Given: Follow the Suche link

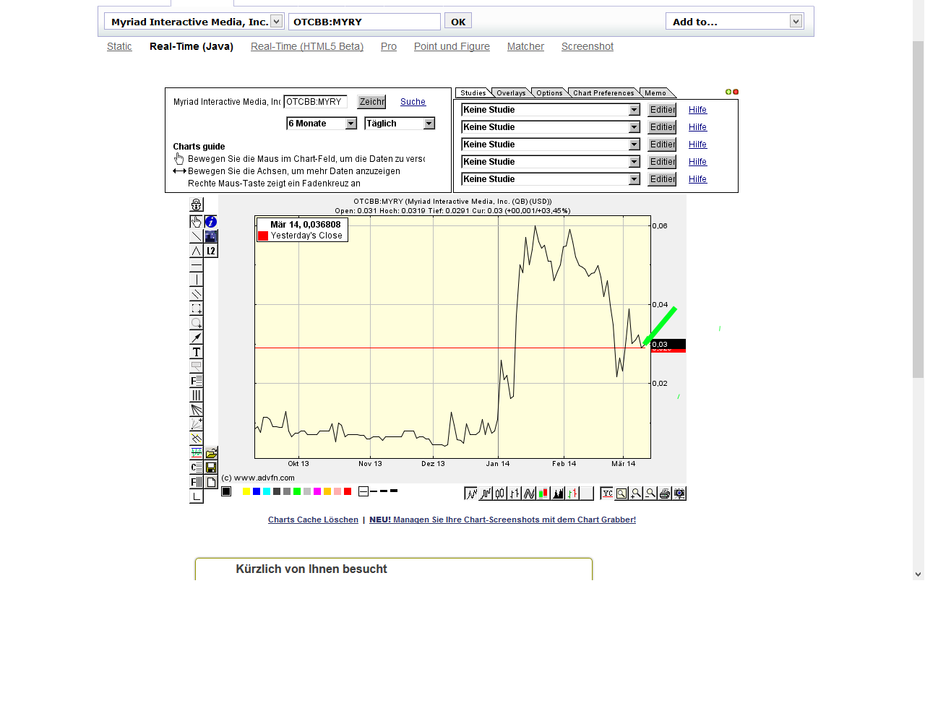Looking at the screenshot, I should coord(413,102).
